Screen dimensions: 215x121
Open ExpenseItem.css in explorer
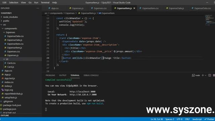15,44
